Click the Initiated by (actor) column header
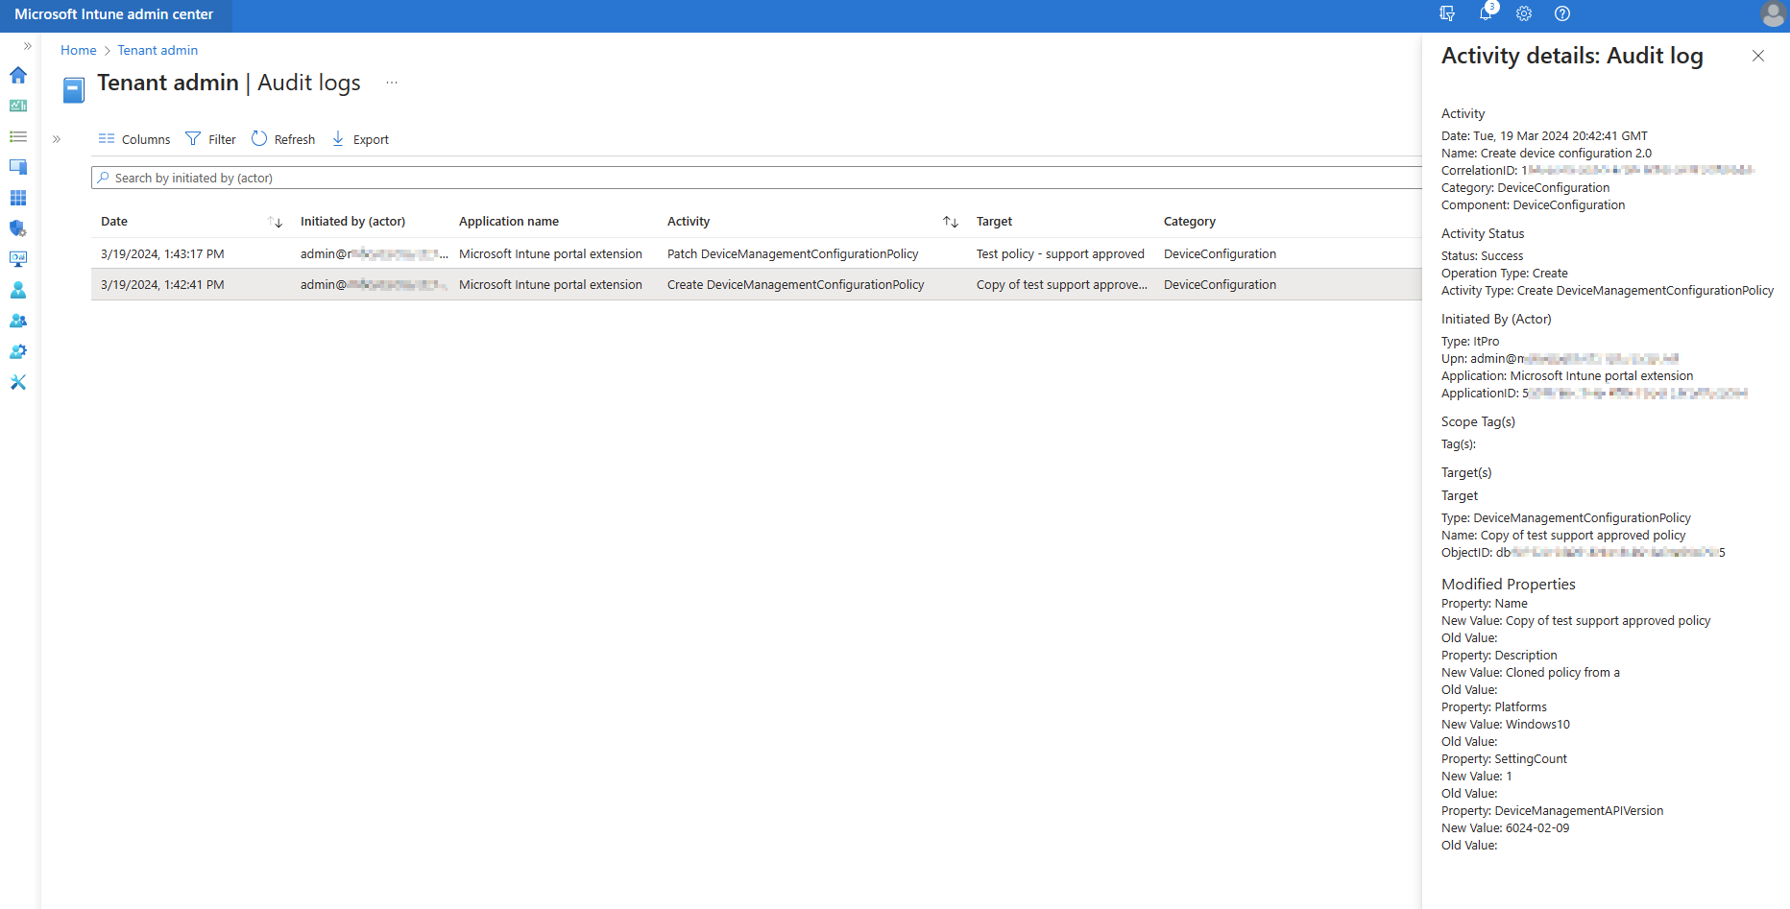The height and width of the screenshot is (909, 1790). coord(352,222)
